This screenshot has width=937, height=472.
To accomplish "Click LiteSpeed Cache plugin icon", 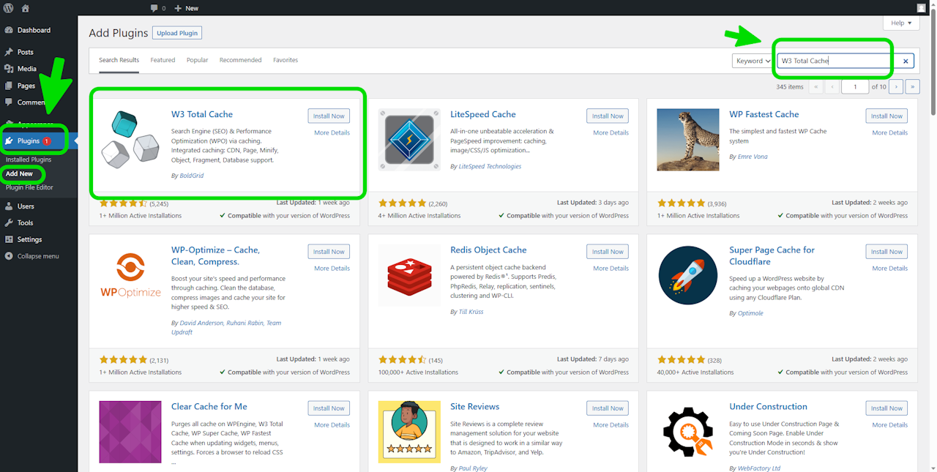I will click(x=409, y=139).
